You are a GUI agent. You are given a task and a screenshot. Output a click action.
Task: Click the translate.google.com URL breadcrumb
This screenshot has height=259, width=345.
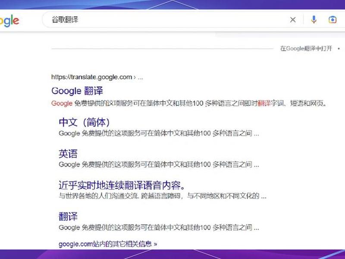tap(97, 77)
